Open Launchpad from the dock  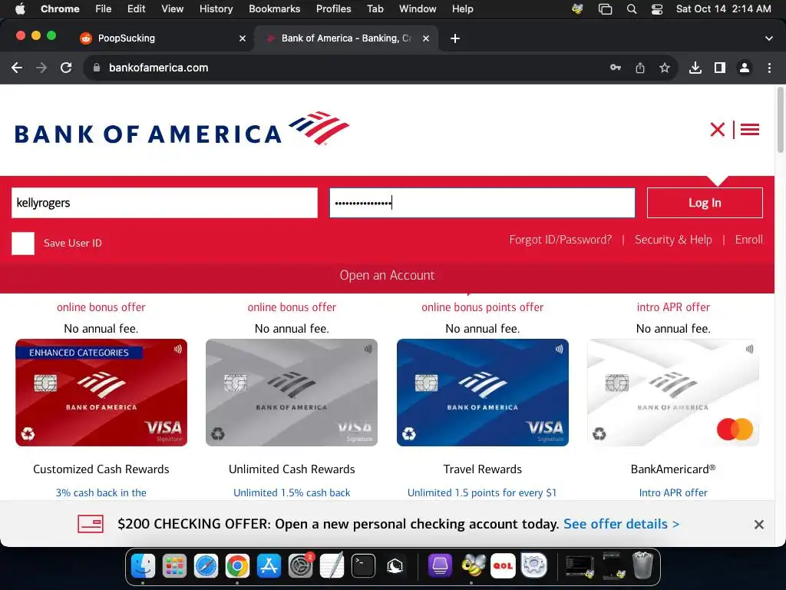(174, 566)
